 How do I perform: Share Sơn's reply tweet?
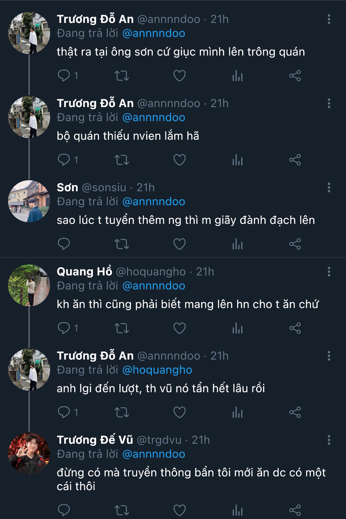295,244
